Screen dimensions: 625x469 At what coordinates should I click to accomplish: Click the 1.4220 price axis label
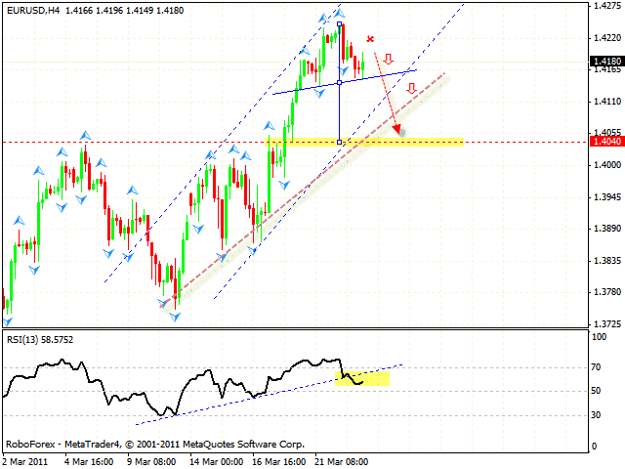tap(607, 38)
